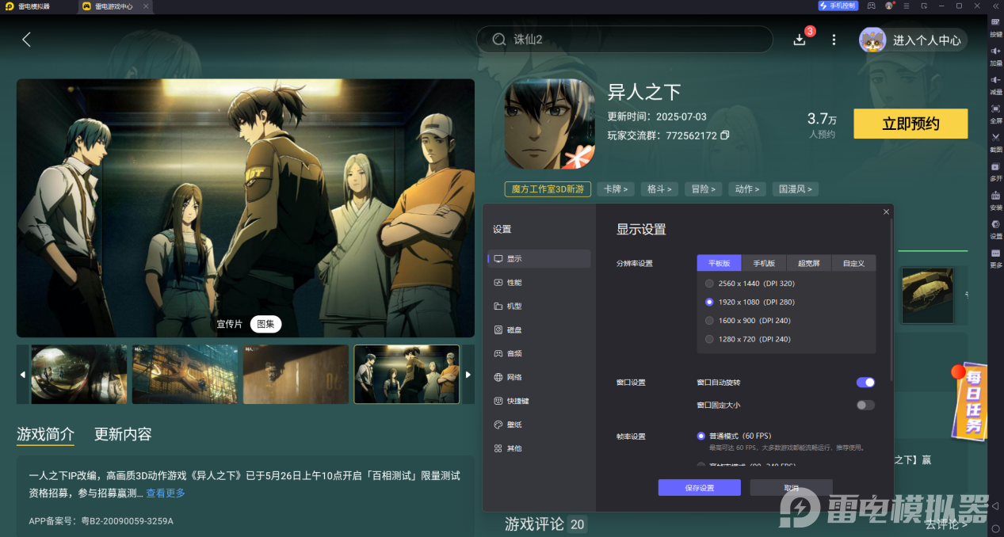
Task: Click 安装 install APK sidebar icon
Action: (x=996, y=200)
